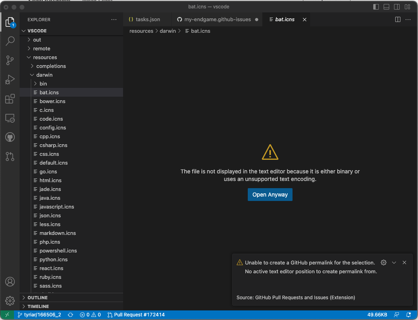Click the Open Anyway button

pos(270,195)
